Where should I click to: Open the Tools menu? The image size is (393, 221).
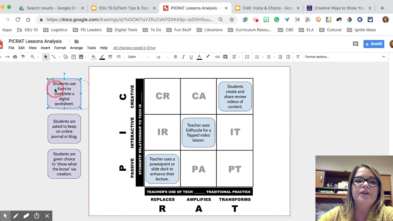tap(91, 48)
